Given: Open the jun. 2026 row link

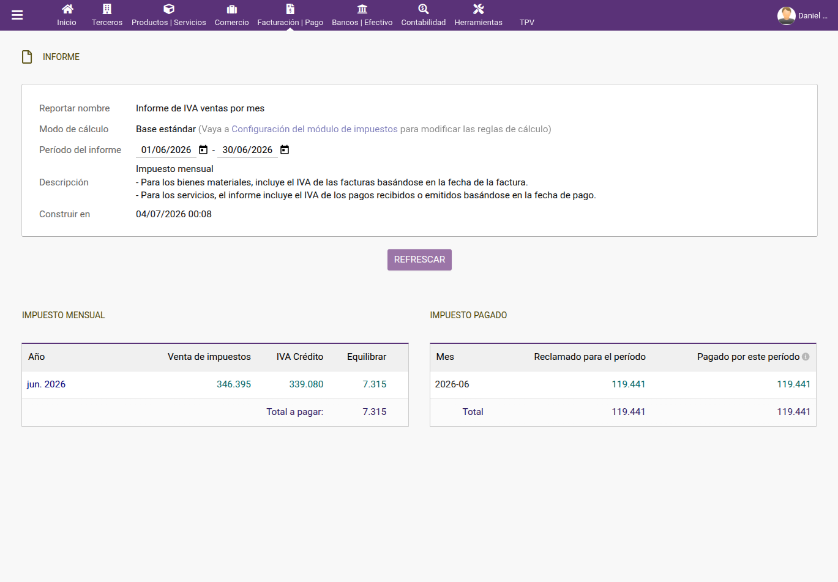Looking at the screenshot, I should pyautogui.click(x=46, y=384).
